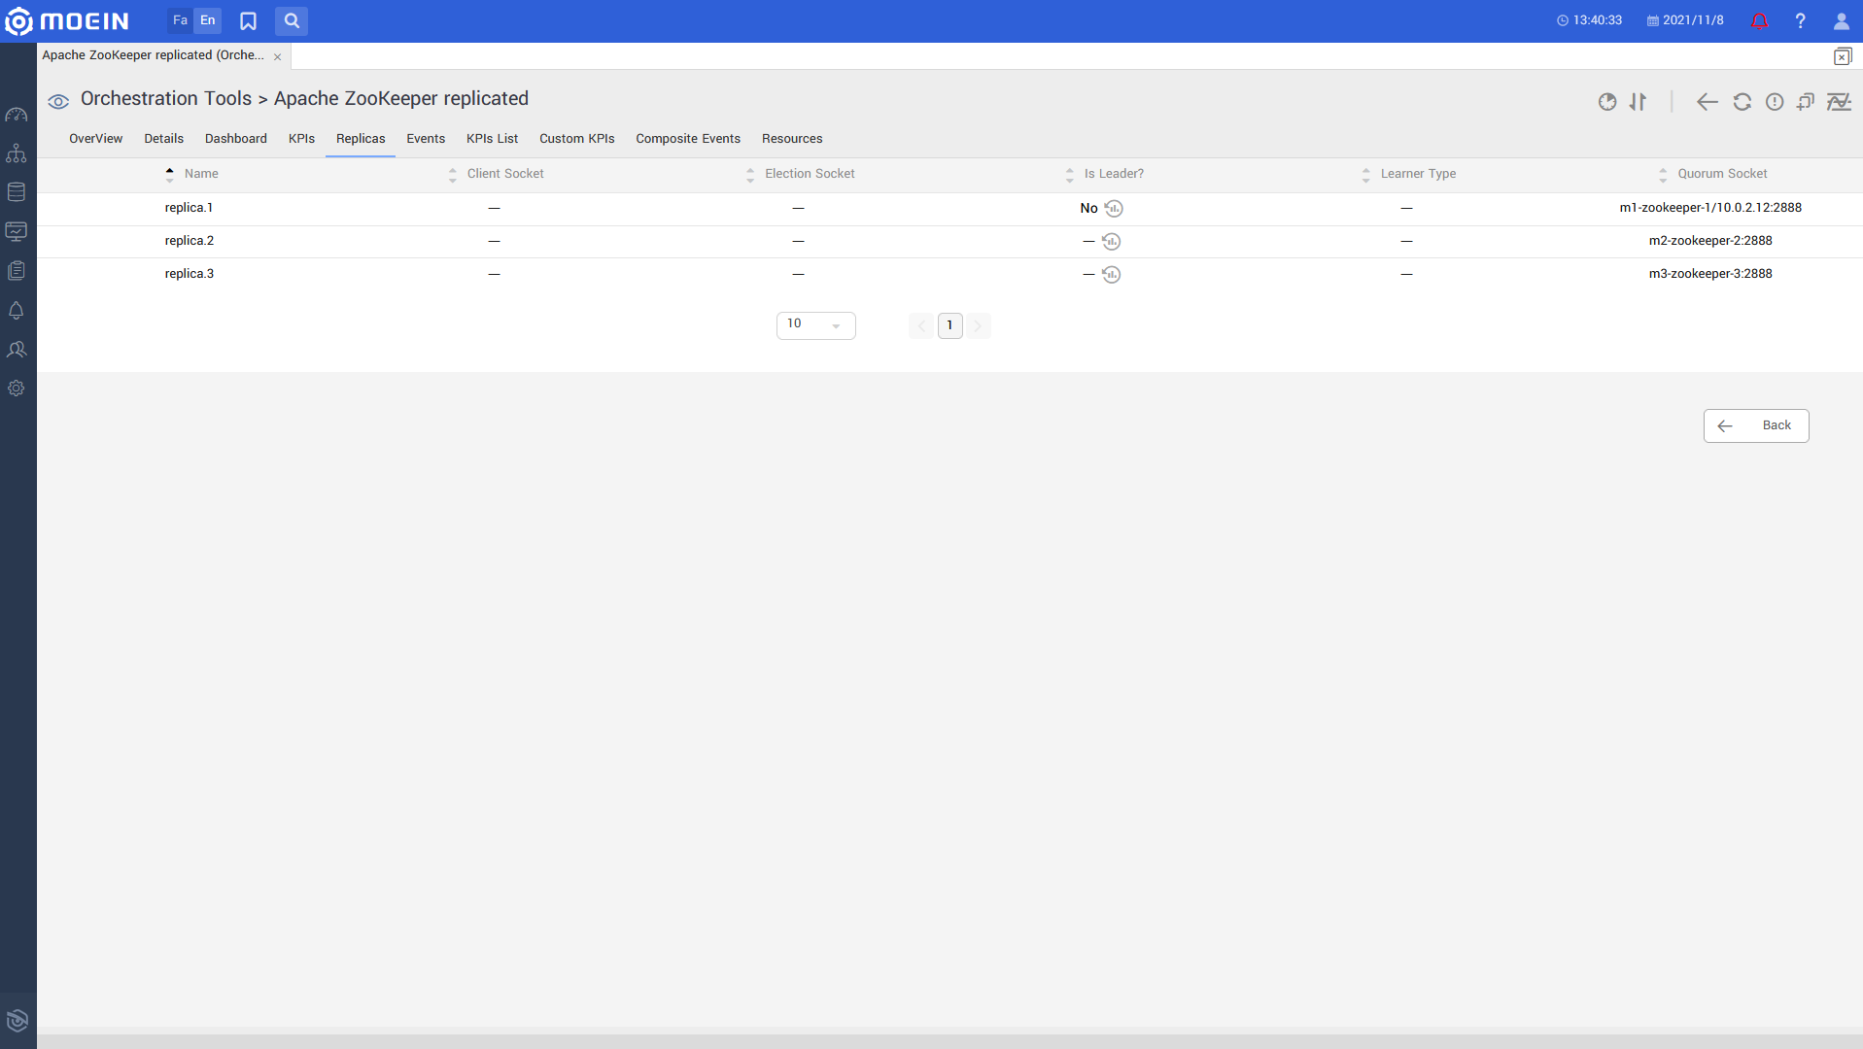
Task: Click the Back button
Action: (1756, 425)
